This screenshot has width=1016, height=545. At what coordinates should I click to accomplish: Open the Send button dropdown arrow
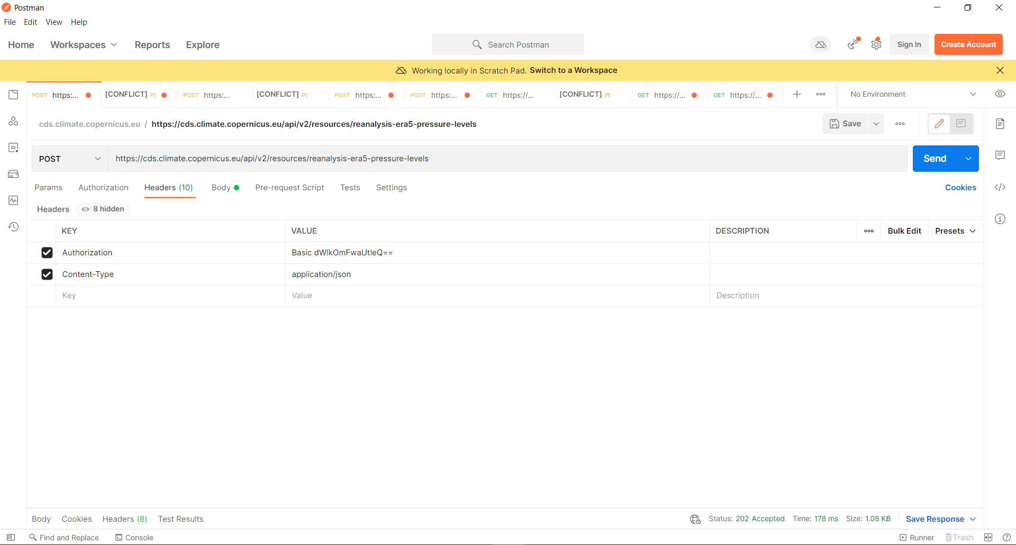tap(968, 159)
